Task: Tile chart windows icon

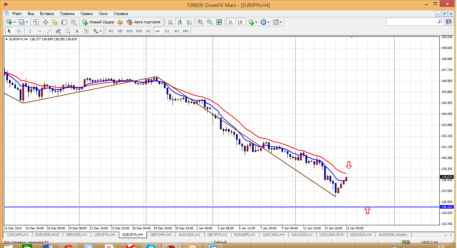Action: tap(219, 22)
